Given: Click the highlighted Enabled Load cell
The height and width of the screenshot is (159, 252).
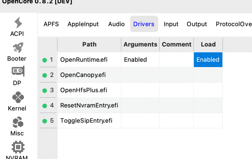Looking at the screenshot, I should coord(208,60).
